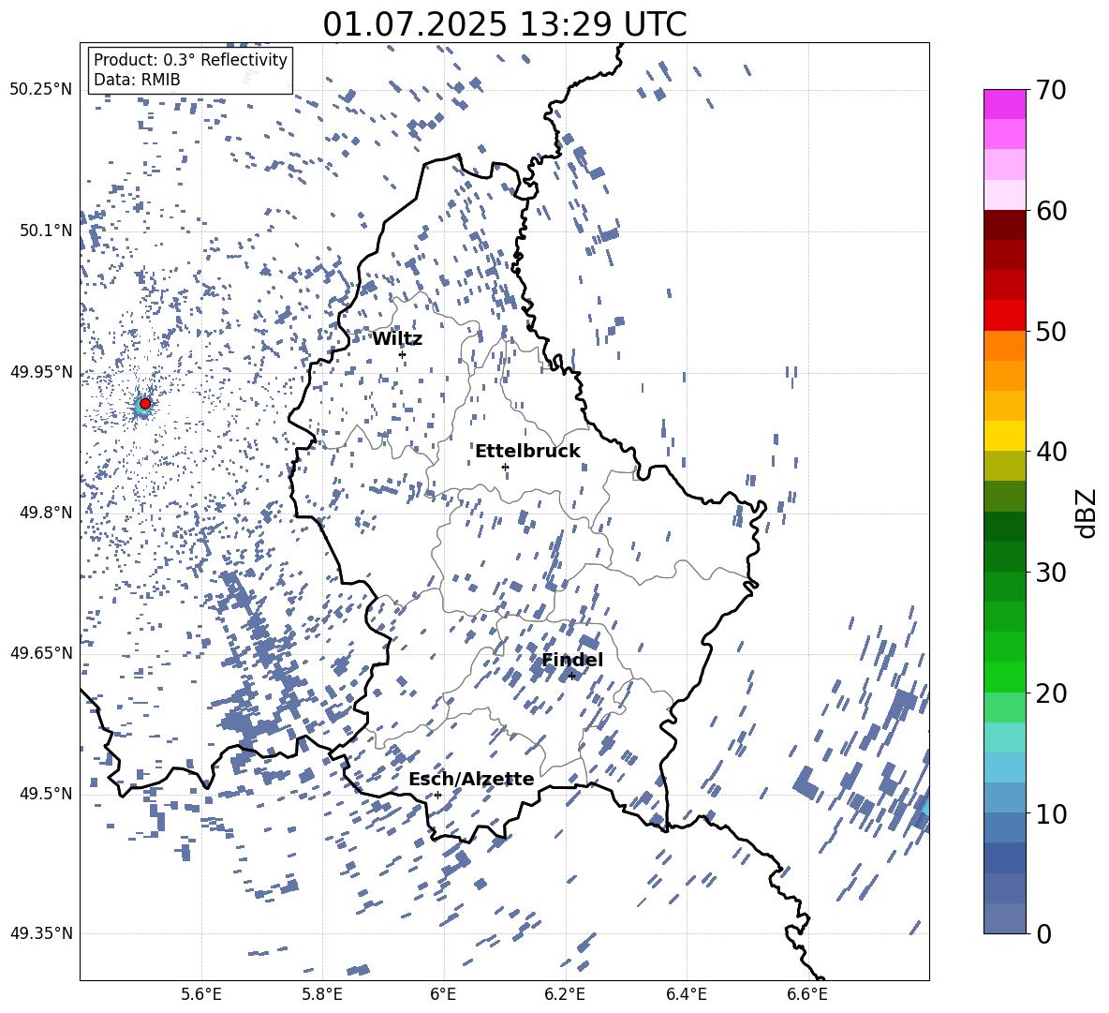Click the cyan colorbar segment near 15 dBZ
This screenshot has width=1109, height=1013.
(x=1004, y=737)
